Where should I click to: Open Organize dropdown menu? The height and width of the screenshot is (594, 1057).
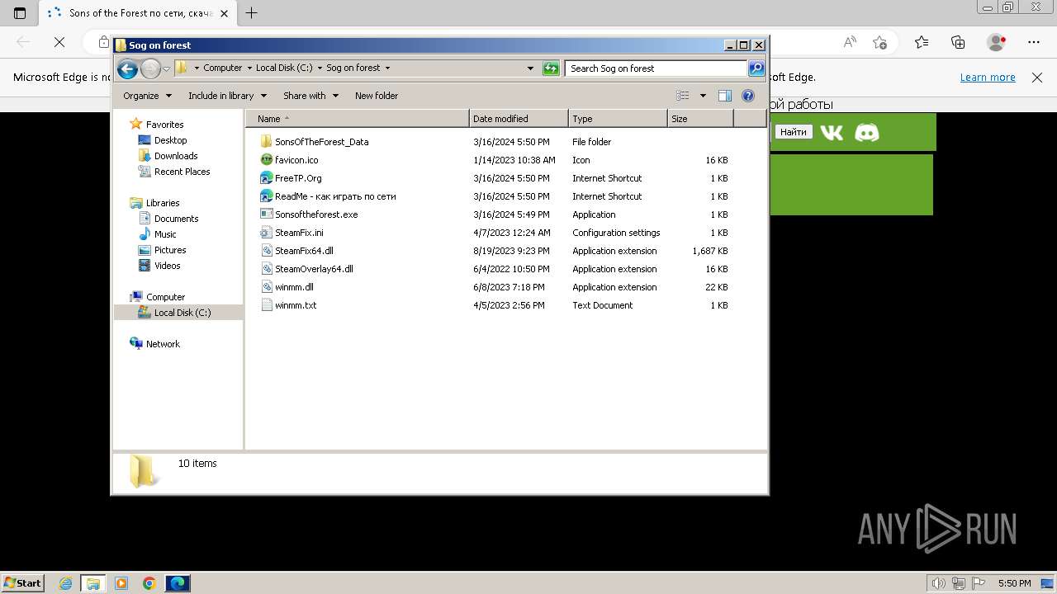pyautogui.click(x=147, y=96)
